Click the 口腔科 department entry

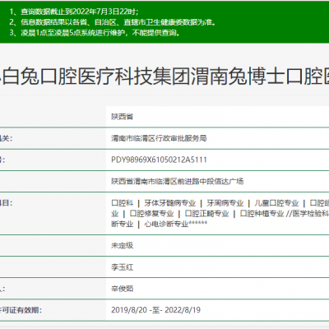point(122,203)
